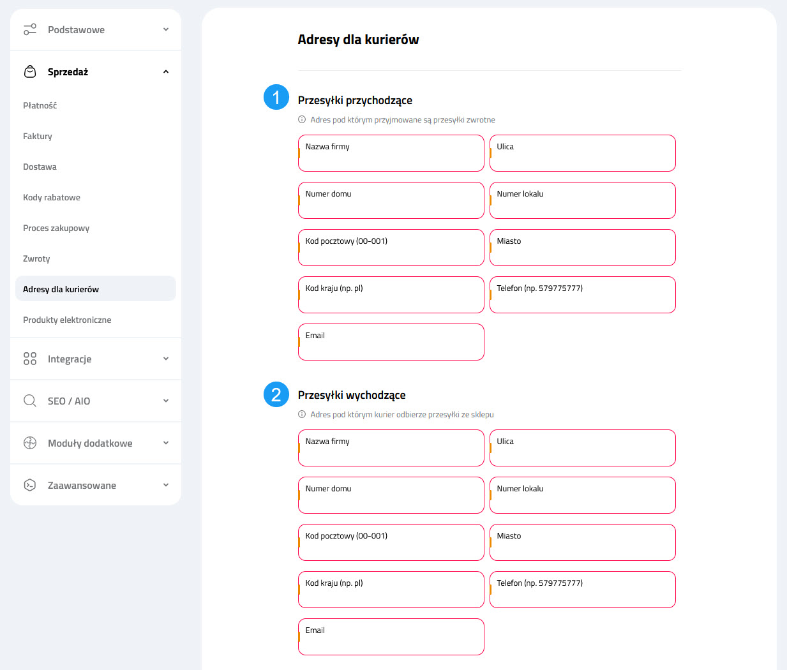The width and height of the screenshot is (787, 670).
Task: Click the Integracje grid icon
Action: pyautogui.click(x=30, y=359)
